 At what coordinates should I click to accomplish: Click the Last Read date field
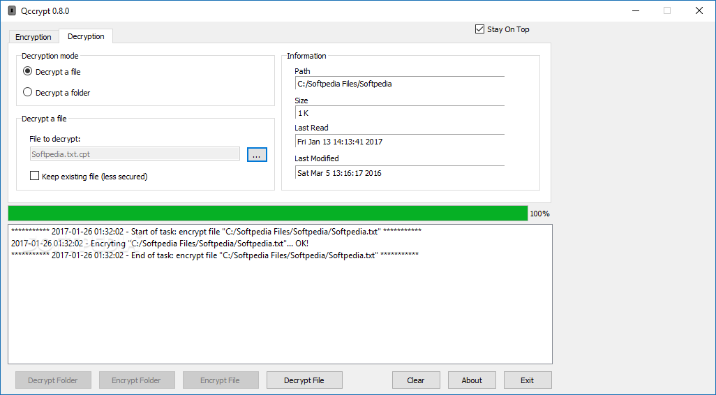[400, 142]
